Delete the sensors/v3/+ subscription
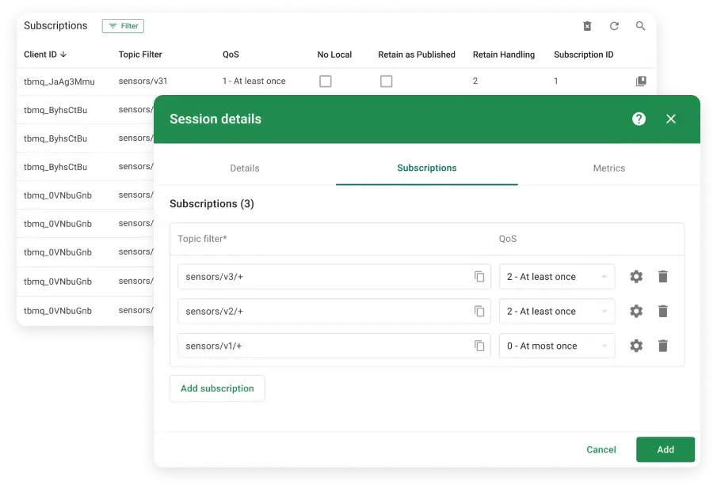 click(663, 277)
